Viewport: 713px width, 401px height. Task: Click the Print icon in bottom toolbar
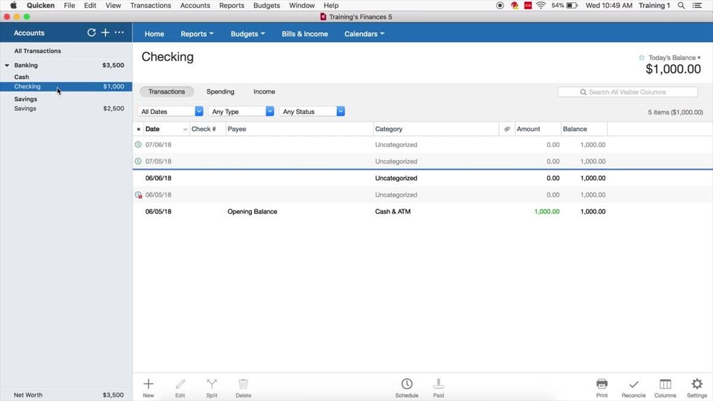coord(602,384)
